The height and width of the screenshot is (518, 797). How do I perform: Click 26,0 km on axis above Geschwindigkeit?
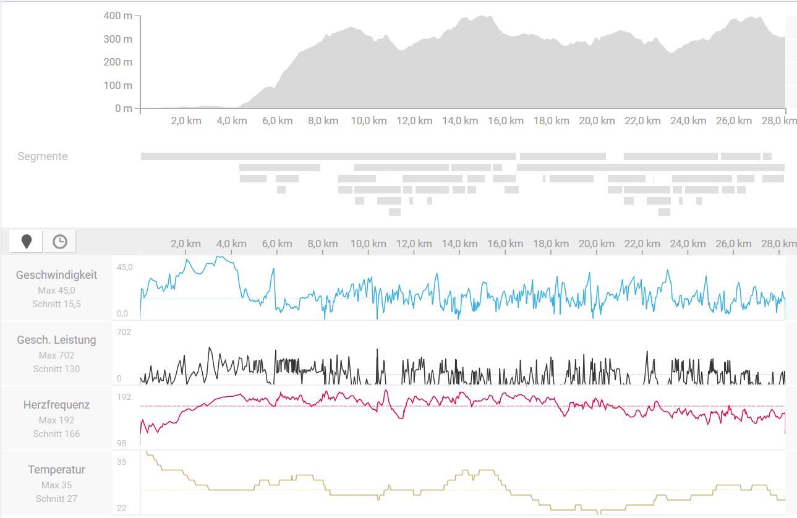[x=733, y=244]
